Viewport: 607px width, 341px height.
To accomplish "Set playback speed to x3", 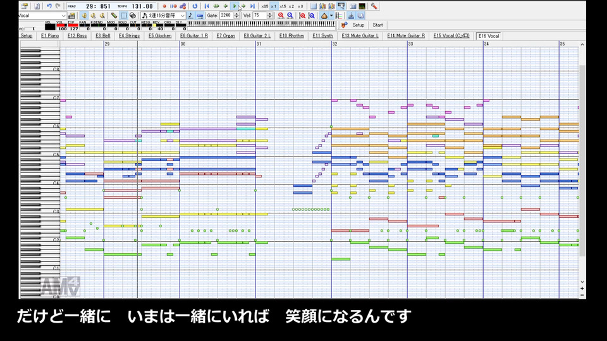I will coord(300,6).
